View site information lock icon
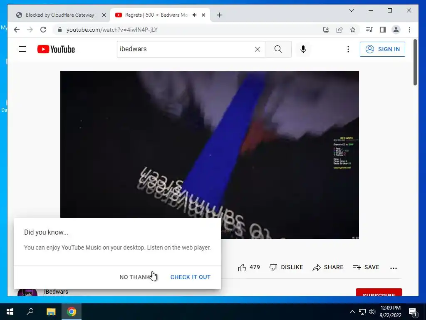This screenshot has height=320, width=426. (60, 30)
